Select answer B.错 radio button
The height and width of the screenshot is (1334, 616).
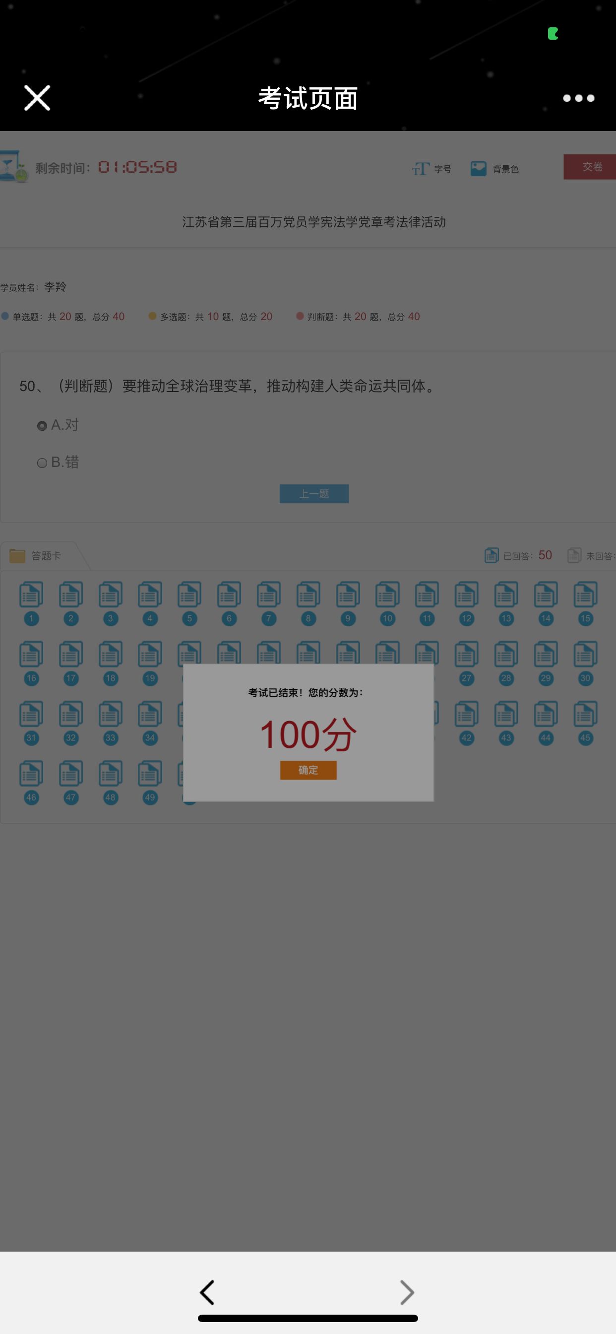click(42, 463)
